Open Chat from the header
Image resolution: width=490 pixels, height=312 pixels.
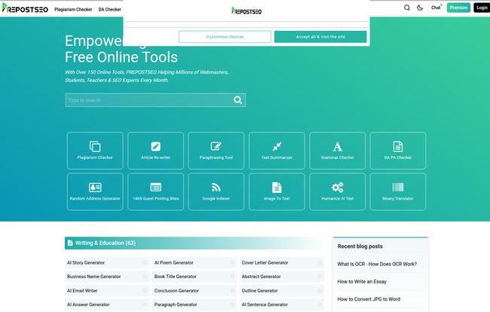pyautogui.click(x=436, y=8)
